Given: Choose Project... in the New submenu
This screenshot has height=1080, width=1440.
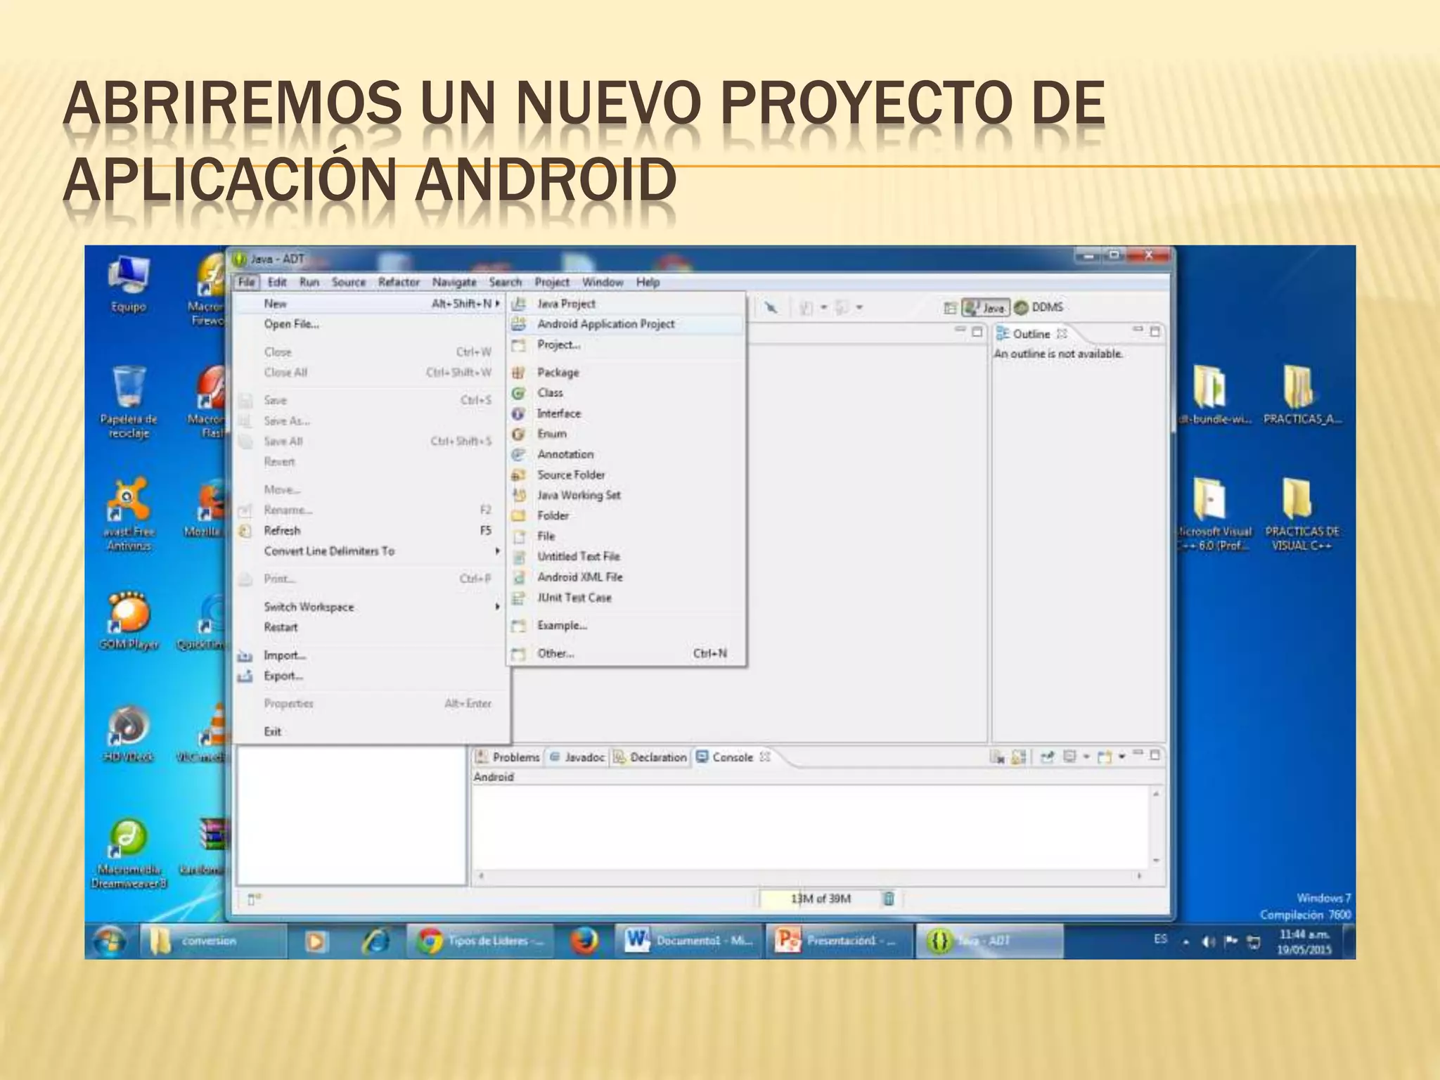Looking at the screenshot, I should [x=625, y=345].
